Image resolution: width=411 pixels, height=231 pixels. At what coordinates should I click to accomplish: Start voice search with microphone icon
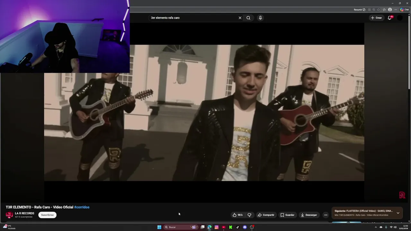coord(260,18)
